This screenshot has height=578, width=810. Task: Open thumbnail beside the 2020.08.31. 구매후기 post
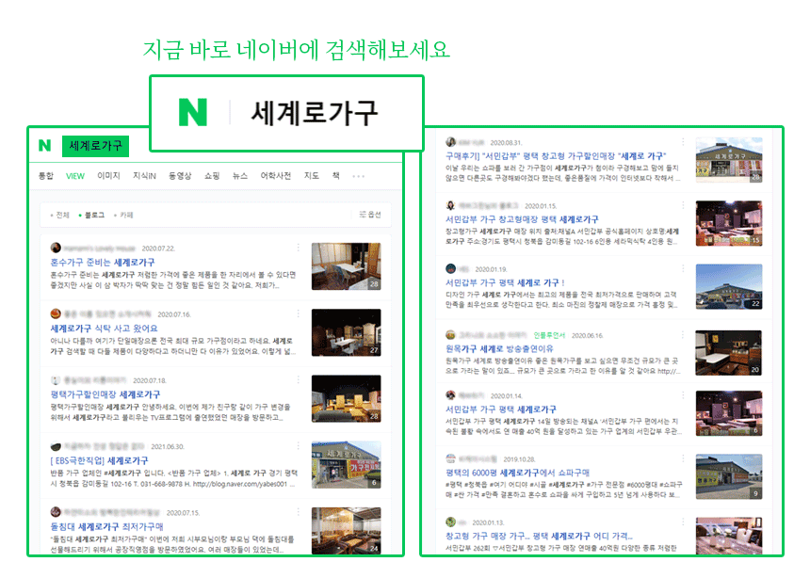tap(729, 160)
